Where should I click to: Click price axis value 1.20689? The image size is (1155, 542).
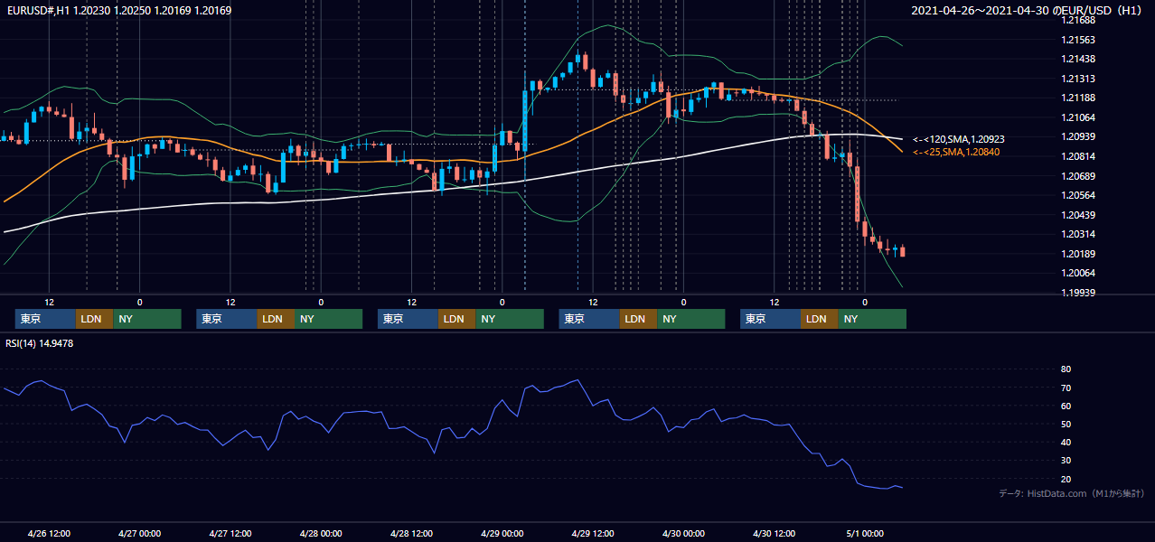tap(1078, 176)
